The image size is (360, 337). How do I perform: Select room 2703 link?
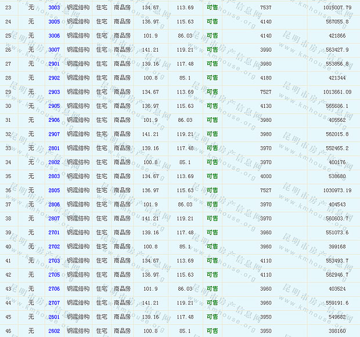tap(54, 261)
